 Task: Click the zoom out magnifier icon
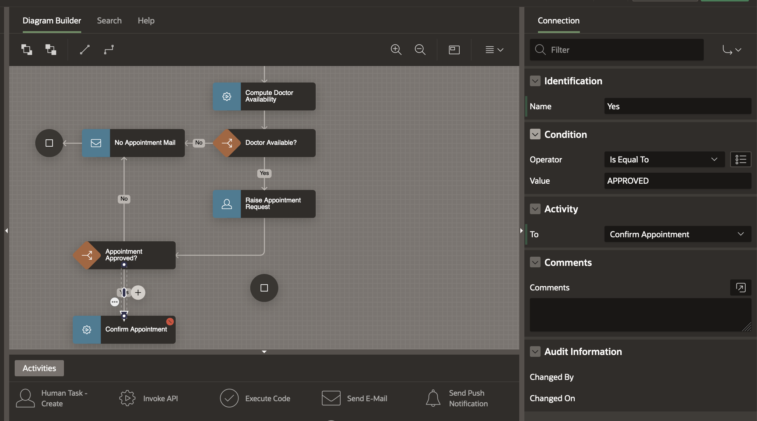coord(420,50)
